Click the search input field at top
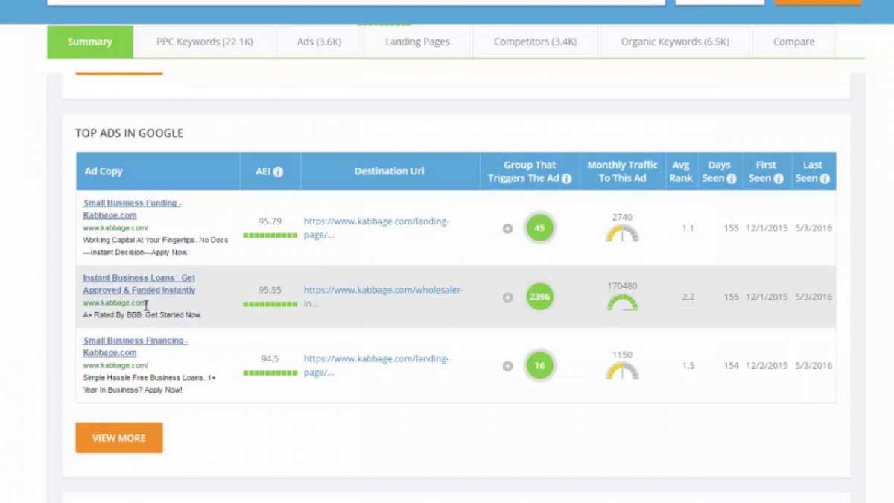The width and height of the screenshot is (894, 503). pos(356,2)
